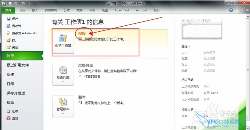The height and width of the screenshot is (130, 250).
Task: Click 添加标记 to add tags
Action: click(209, 64)
